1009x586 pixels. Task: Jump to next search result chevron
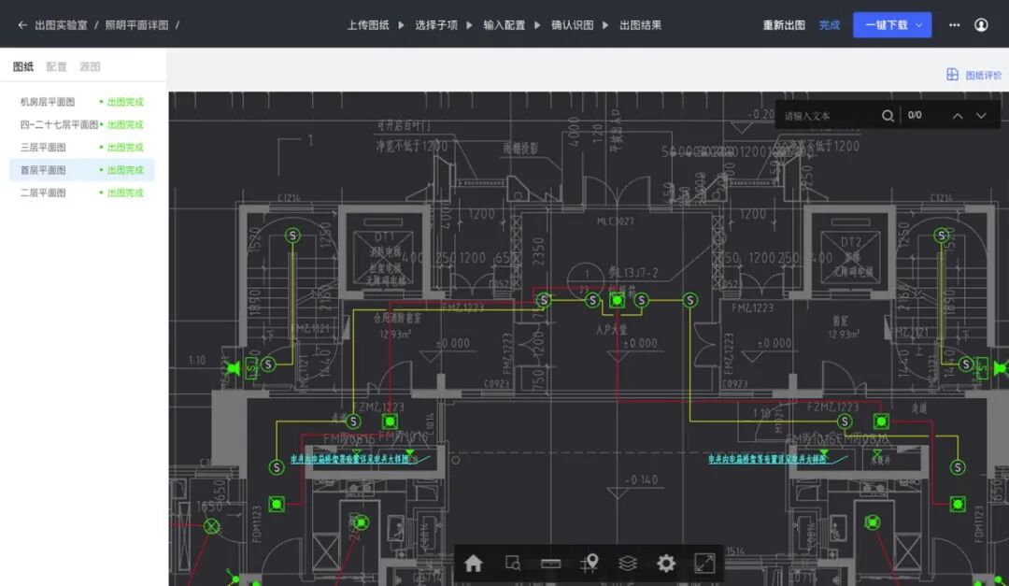981,116
